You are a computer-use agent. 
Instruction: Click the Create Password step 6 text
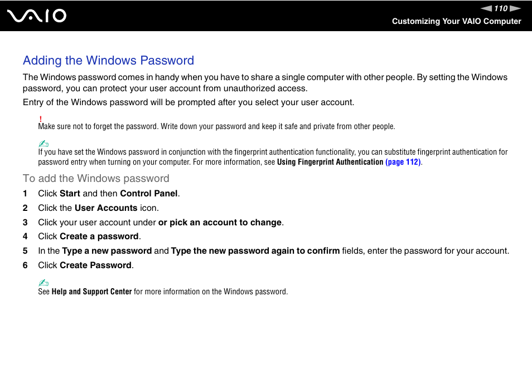[x=86, y=265]
